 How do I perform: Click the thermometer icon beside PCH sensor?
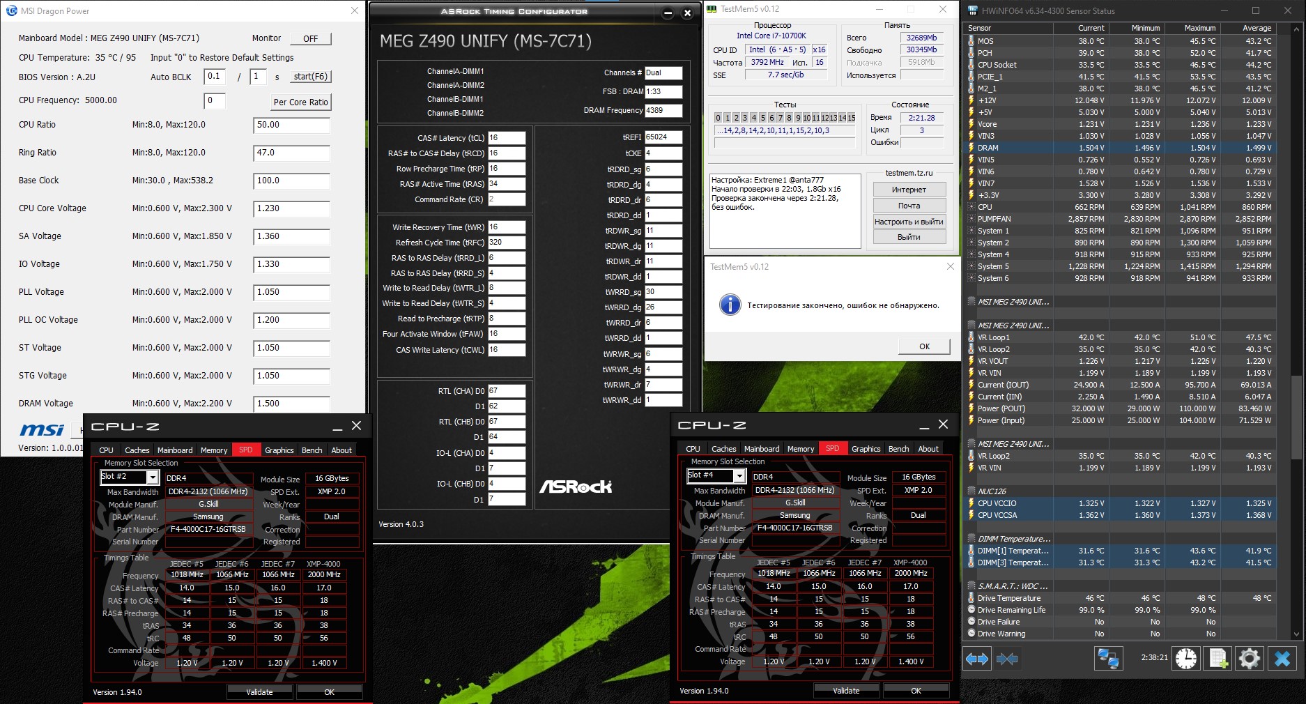971,53
